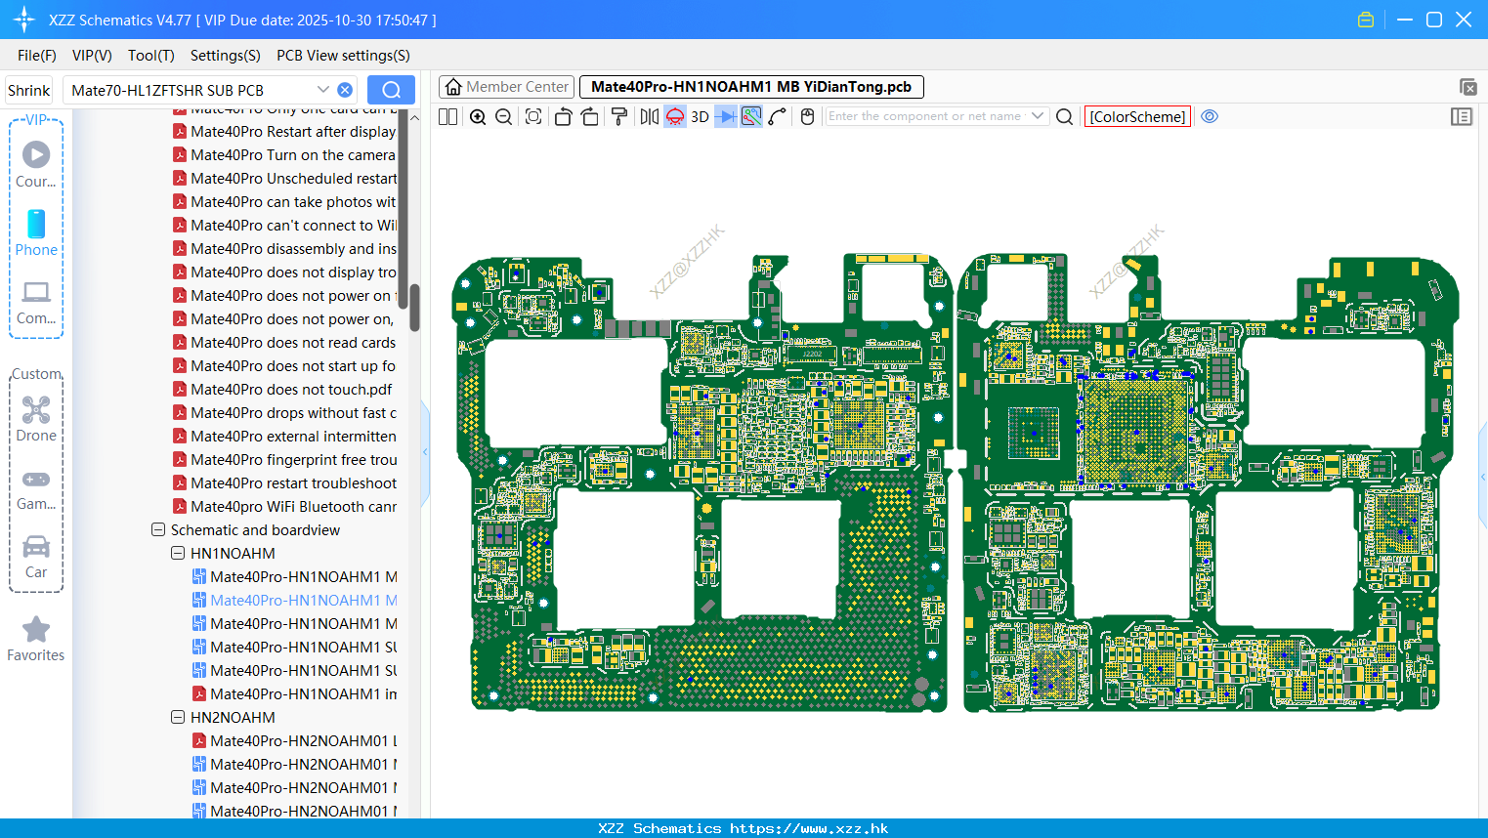1488x838 pixels.
Task: Open the model search history dropdown arrow
Action: pos(322,90)
